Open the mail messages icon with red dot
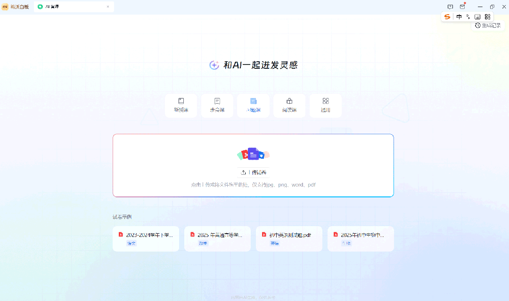This screenshot has height=301, width=509. click(x=463, y=7)
